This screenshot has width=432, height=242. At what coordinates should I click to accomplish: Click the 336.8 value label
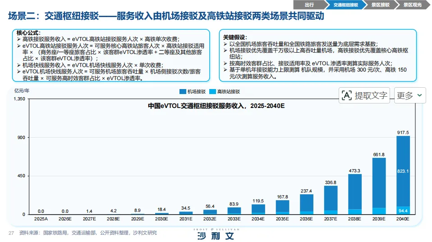point(331,182)
